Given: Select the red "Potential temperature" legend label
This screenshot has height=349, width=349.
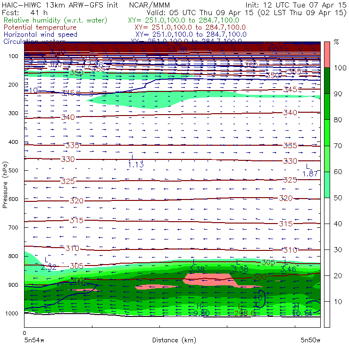Looking at the screenshot, I should tap(40, 27).
